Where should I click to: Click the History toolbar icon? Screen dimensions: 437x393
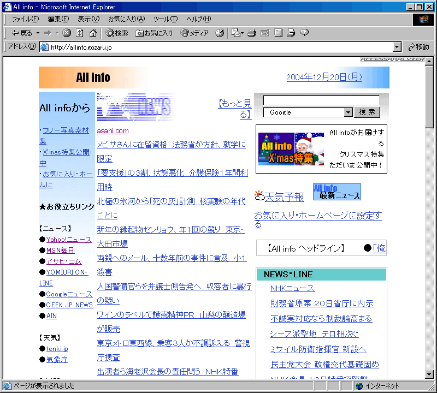(x=220, y=33)
